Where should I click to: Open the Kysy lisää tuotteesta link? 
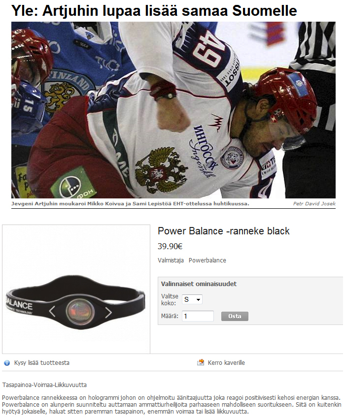point(42,363)
